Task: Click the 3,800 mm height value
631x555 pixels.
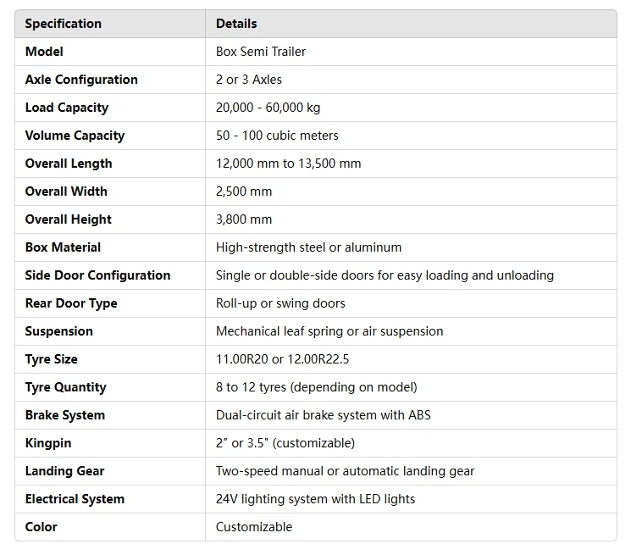Action: (244, 219)
